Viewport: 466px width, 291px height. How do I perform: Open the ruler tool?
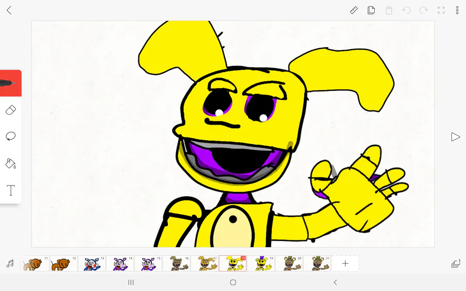pyautogui.click(x=354, y=10)
